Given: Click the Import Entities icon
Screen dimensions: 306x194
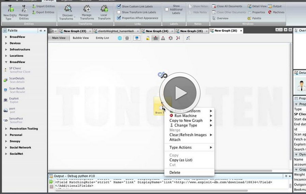Looking at the screenshot, I should 34,6.
